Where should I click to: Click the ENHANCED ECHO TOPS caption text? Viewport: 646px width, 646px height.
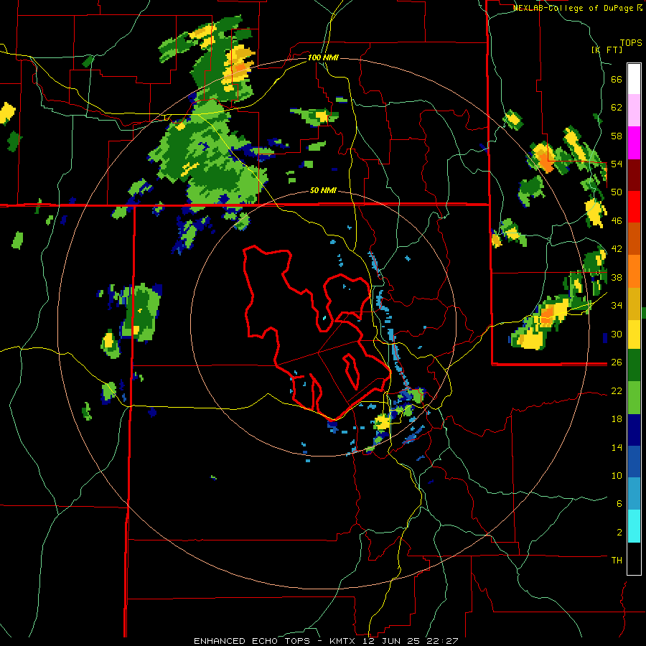pyautogui.click(x=253, y=641)
